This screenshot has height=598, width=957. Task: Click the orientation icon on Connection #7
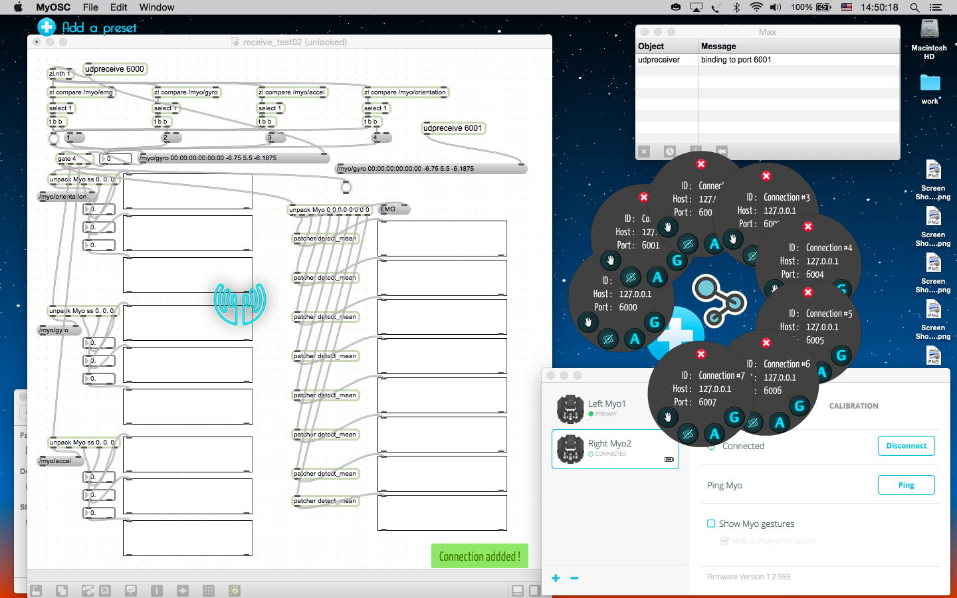(688, 435)
